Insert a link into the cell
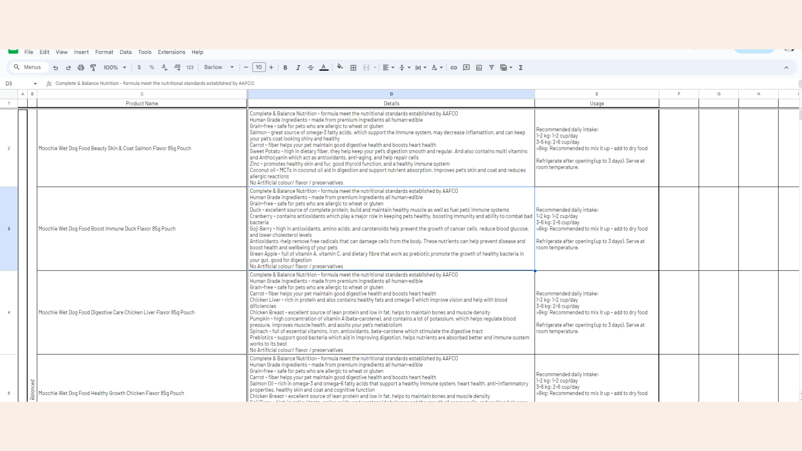The width and height of the screenshot is (802, 451). click(x=454, y=67)
